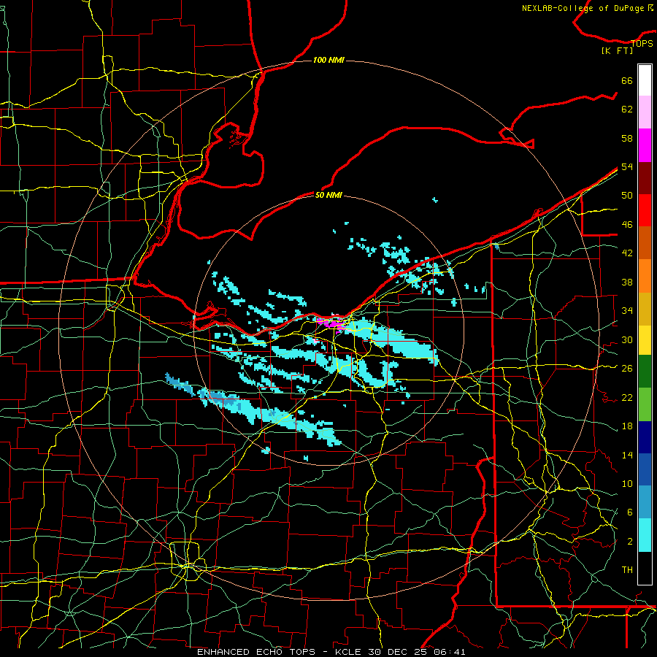Click the '30' legend value
Image resolution: width=657 pixels, height=657 pixels.
pyautogui.click(x=627, y=339)
